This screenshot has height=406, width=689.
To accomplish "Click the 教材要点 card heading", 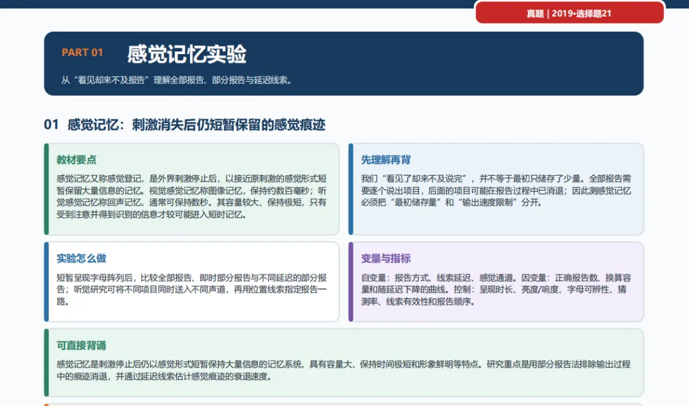I will click(x=77, y=160).
